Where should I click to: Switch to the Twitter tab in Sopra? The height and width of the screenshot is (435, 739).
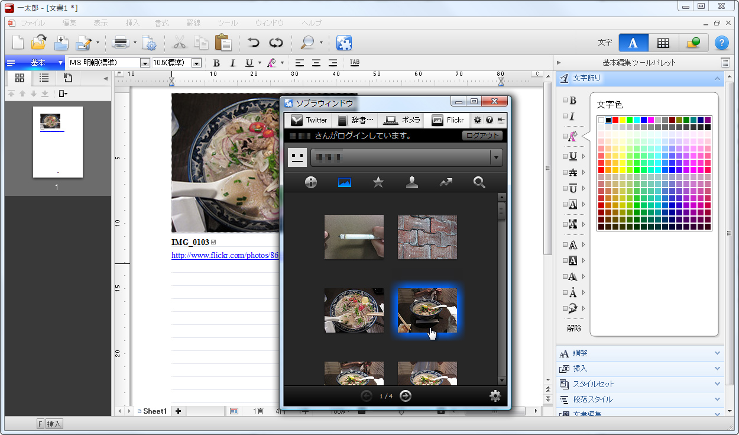click(309, 120)
